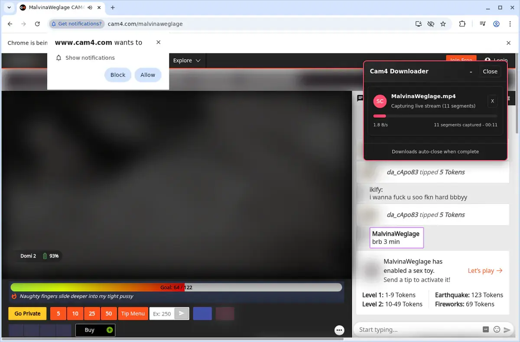Select the 'Earthquake: 123 Tokens' text

click(x=469, y=295)
